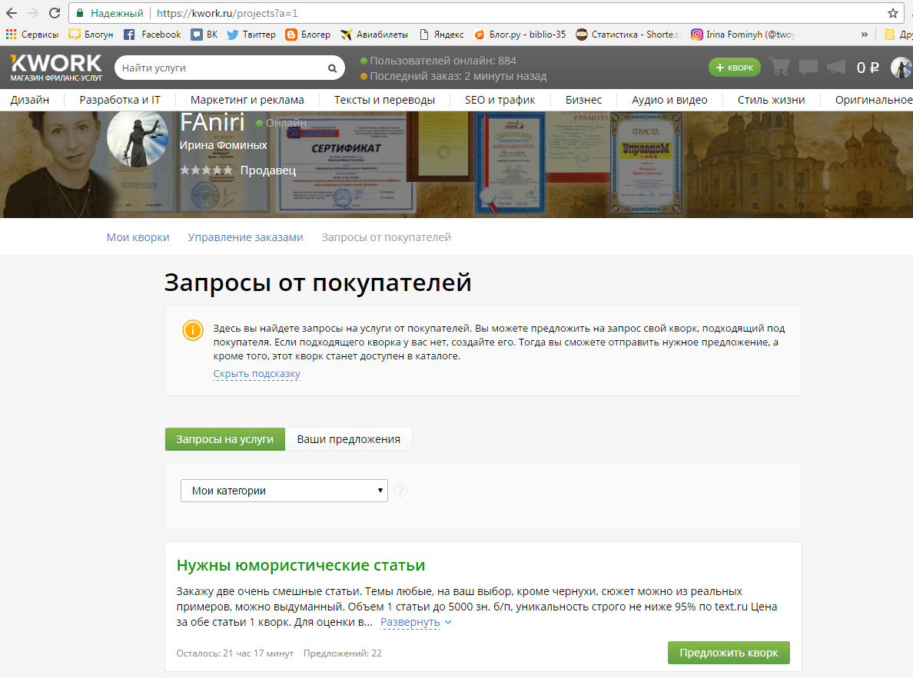Go to Управление заказами
The height and width of the screenshot is (678, 913).
(245, 237)
